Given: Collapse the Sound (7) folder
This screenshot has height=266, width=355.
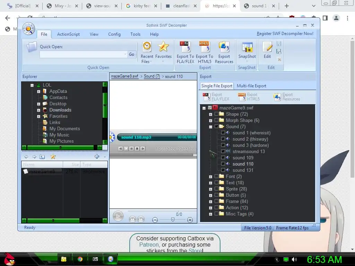Looking at the screenshot, I should (210, 127).
